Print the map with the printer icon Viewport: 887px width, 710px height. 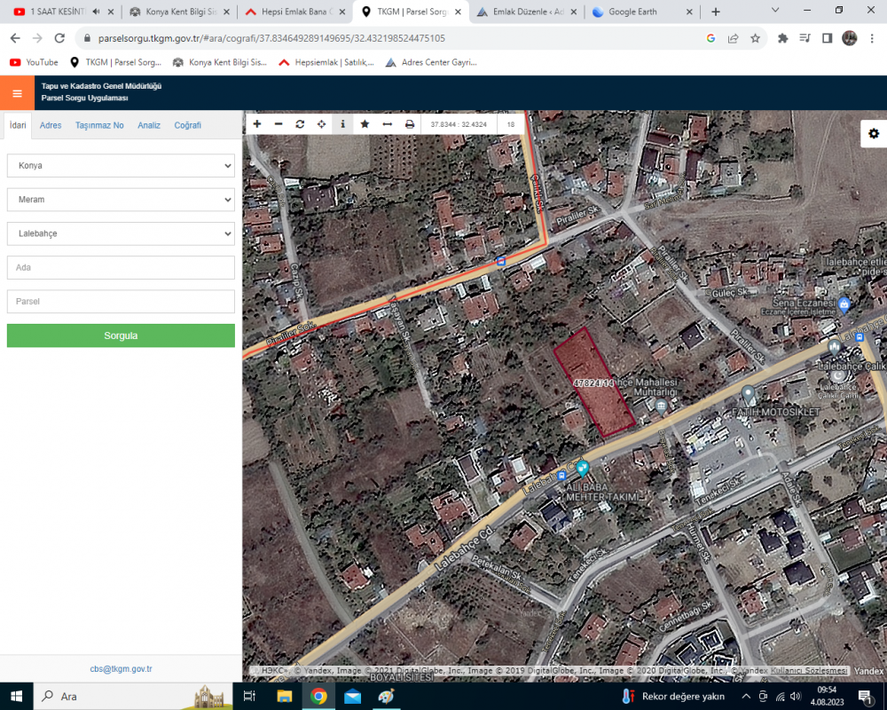click(x=410, y=124)
